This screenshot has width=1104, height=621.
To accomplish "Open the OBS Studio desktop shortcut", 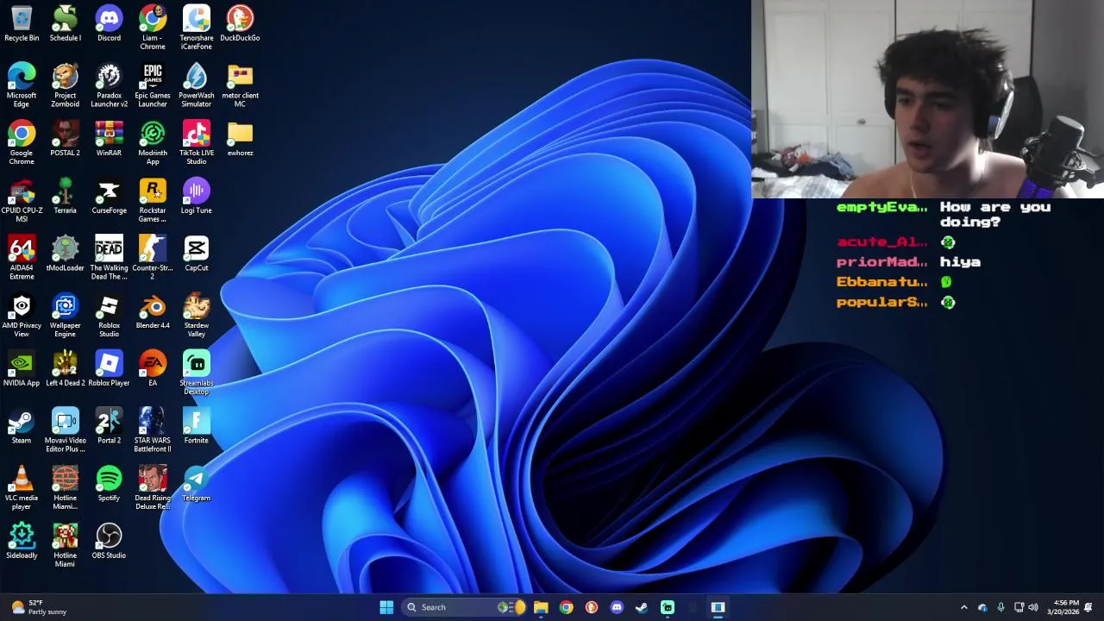I will (x=109, y=542).
